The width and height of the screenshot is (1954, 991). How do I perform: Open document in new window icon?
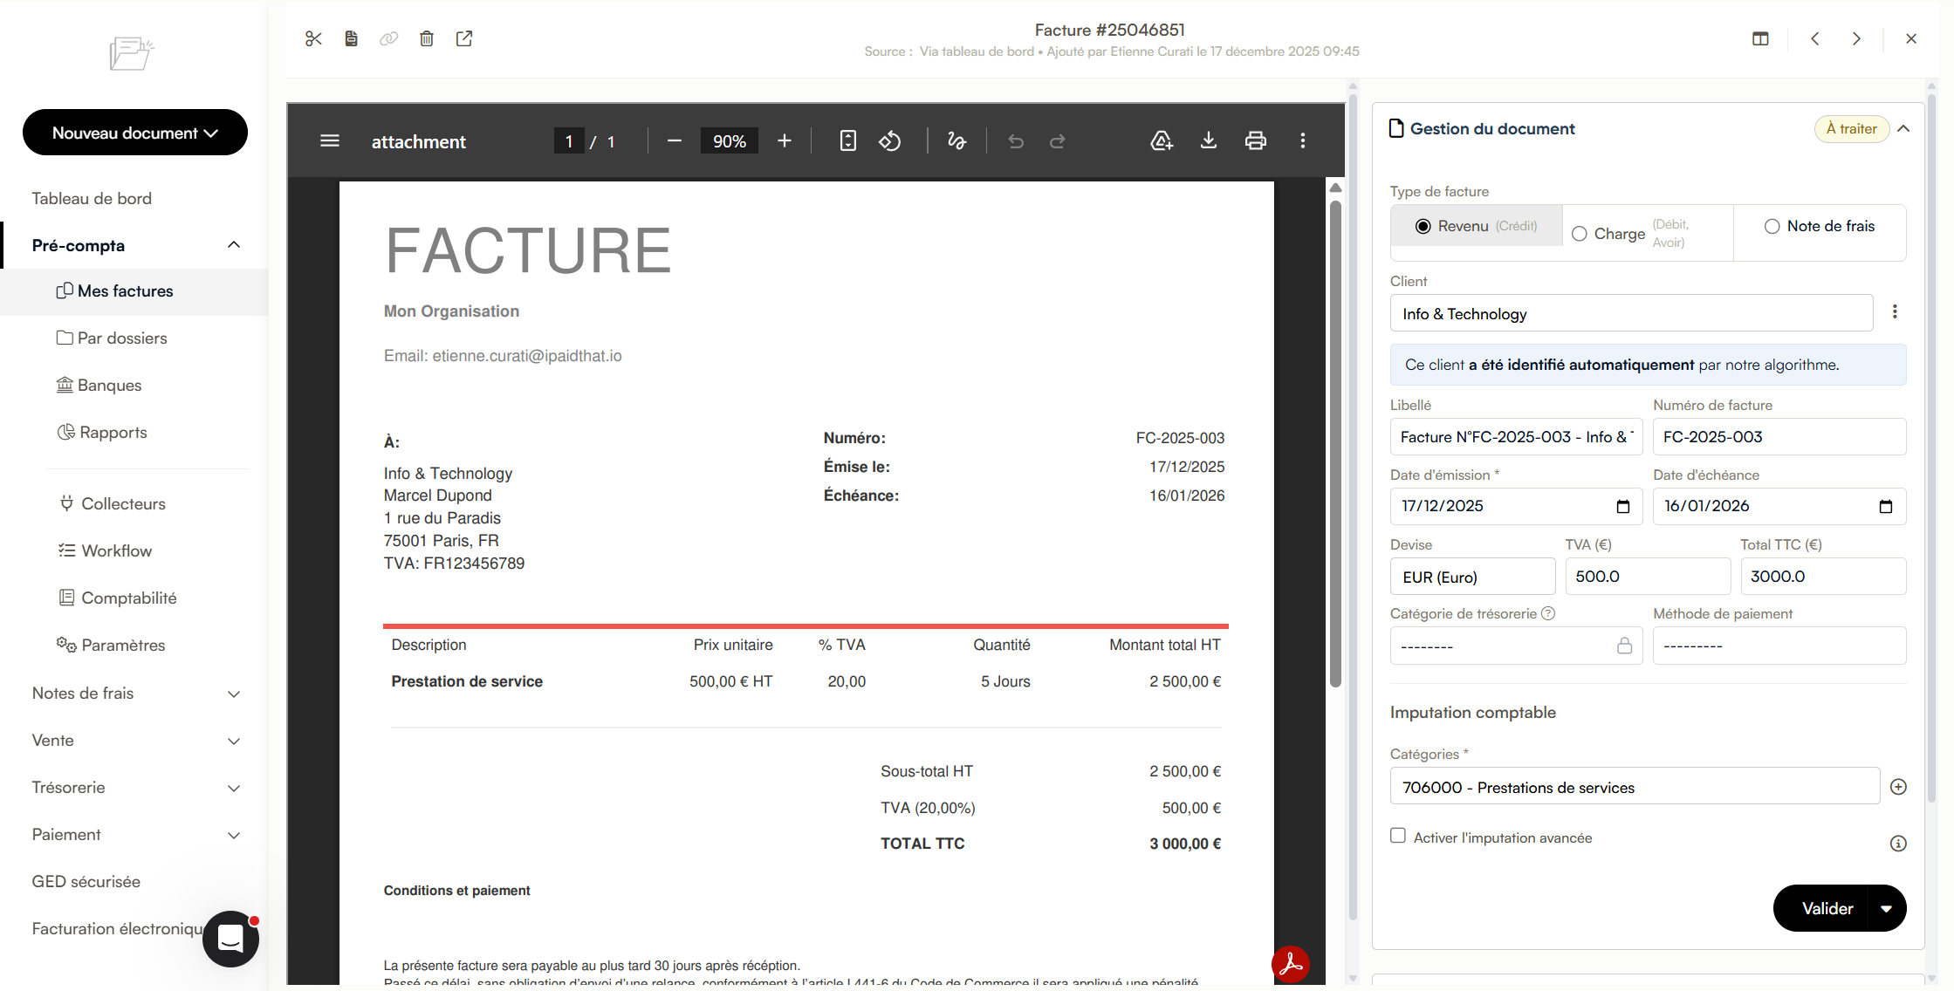coord(464,38)
